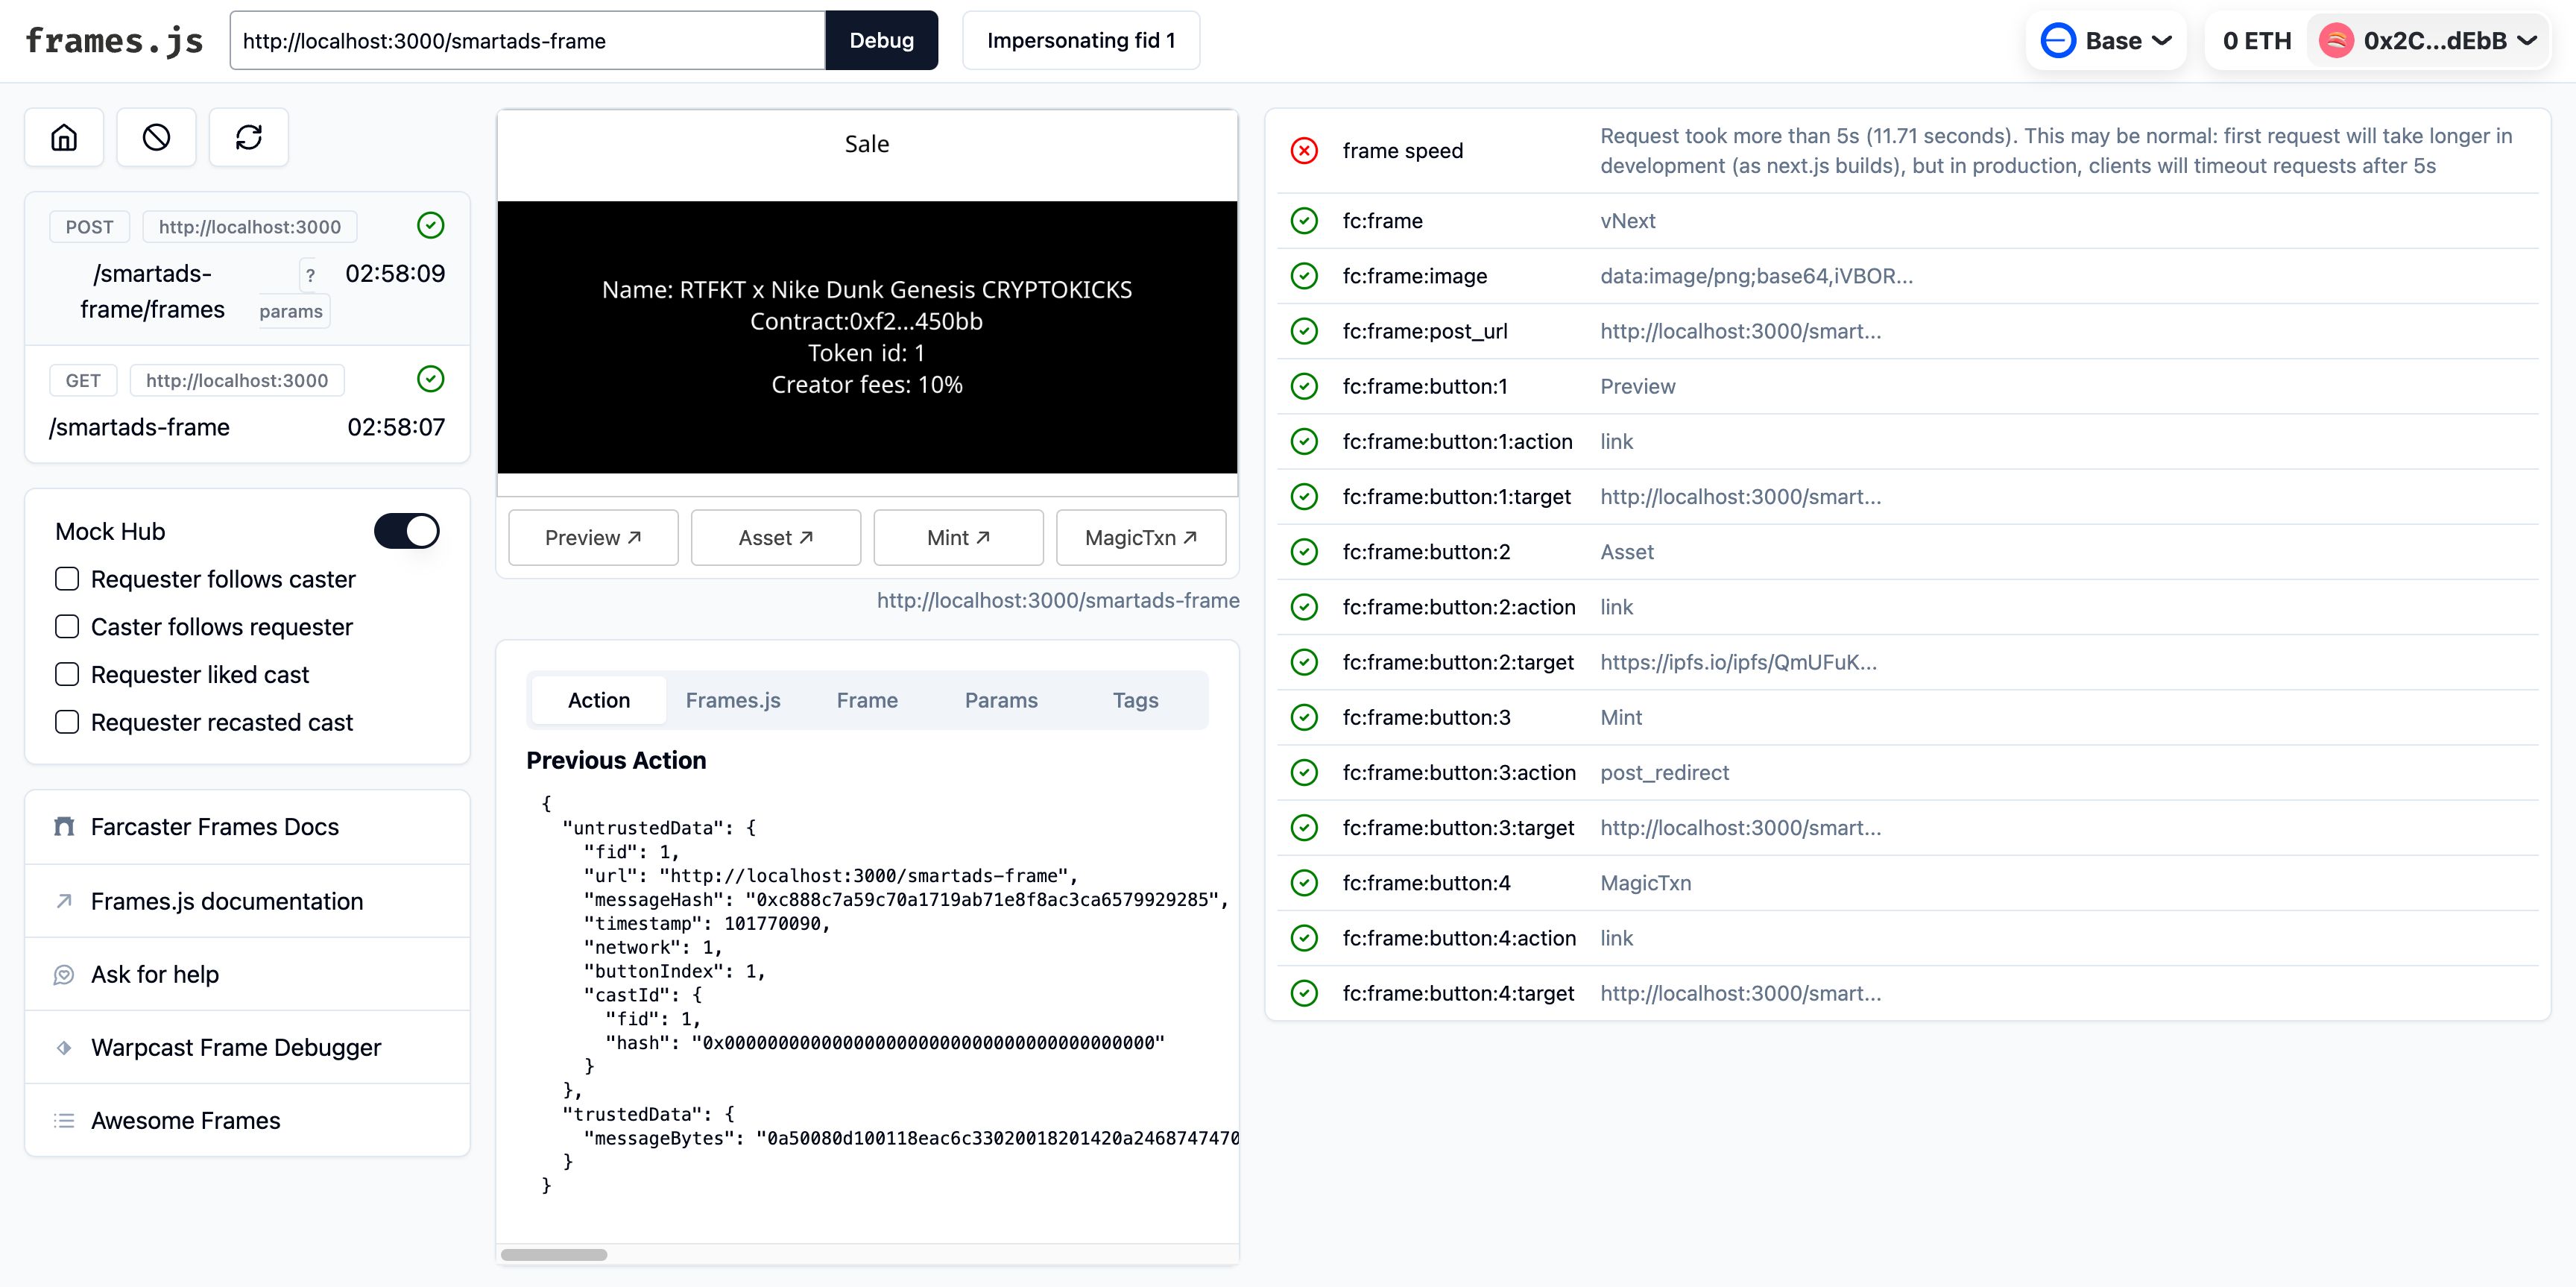This screenshot has height=1287, width=2576.
Task: Open the 0x2C...dEbB wallet account dropdown
Action: (x=2428, y=41)
